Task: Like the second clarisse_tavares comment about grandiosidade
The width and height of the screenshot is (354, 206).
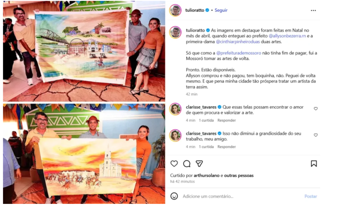Action: [316, 135]
